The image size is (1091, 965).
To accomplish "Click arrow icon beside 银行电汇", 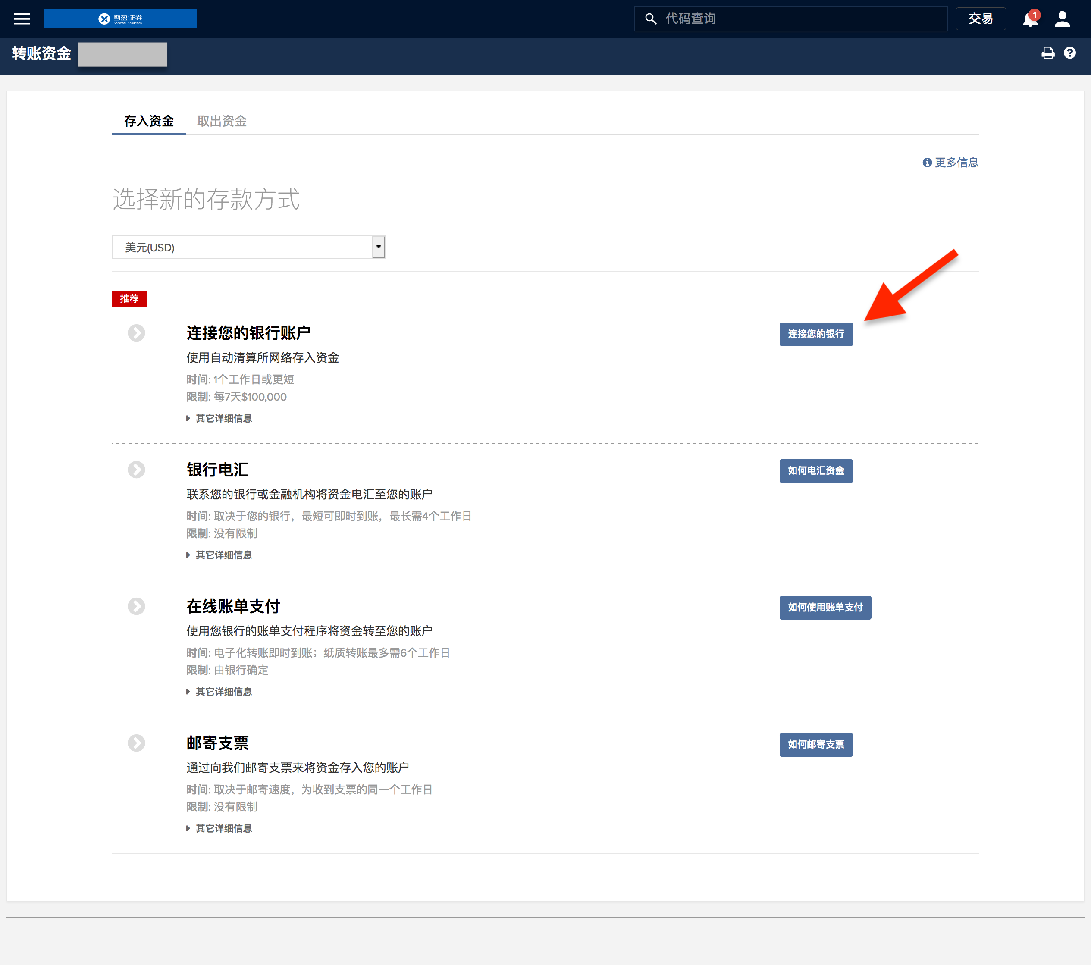I will 136,470.
